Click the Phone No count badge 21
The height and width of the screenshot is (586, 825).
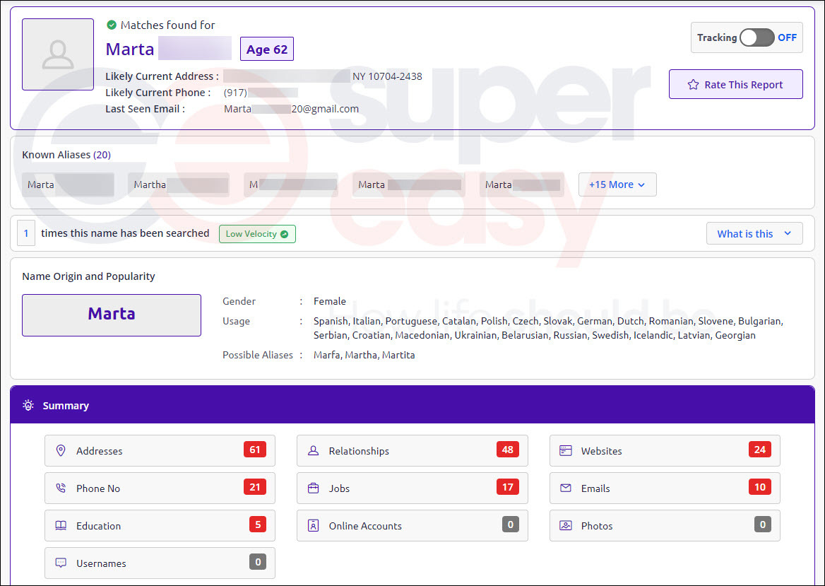click(255, 487)
